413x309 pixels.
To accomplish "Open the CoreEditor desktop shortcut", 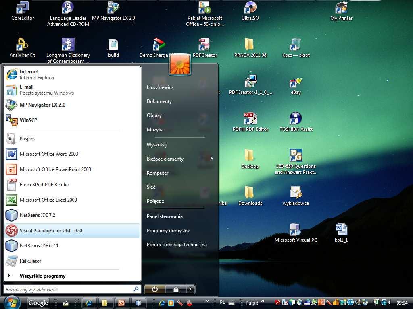I will tap(23, 11).
